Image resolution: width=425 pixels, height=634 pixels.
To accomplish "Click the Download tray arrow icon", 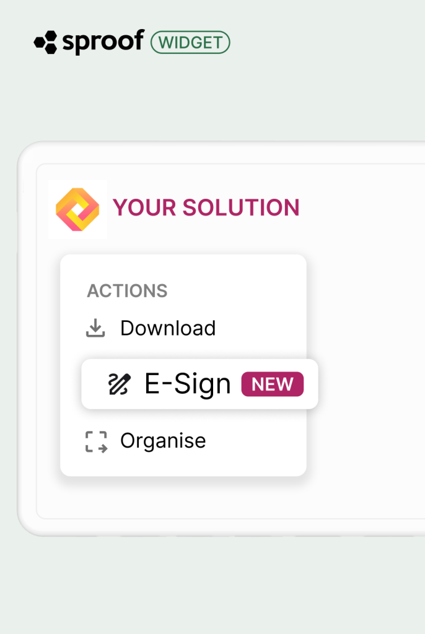I will point(95,328).
